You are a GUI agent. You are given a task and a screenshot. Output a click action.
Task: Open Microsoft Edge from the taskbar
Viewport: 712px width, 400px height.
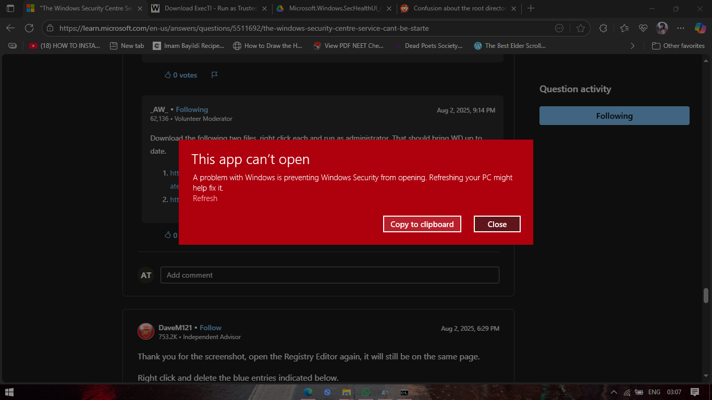coord(308,392)
